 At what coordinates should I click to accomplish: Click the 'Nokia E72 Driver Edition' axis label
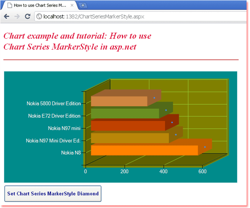pyautogui.click(x=54, y=116)
